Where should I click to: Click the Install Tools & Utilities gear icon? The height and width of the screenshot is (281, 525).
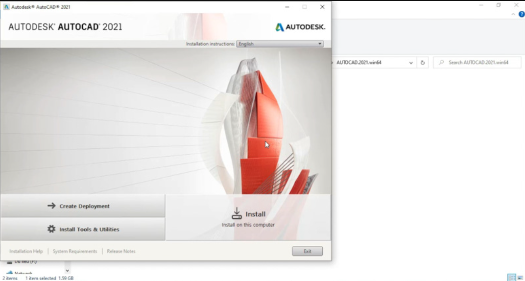(51, 229)
